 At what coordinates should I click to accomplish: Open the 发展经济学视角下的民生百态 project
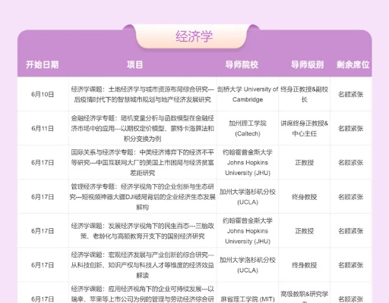pos(142,231)
